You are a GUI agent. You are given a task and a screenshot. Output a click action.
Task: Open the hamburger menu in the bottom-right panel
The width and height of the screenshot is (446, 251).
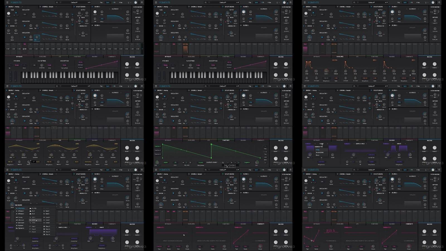[x=304, y=170]
